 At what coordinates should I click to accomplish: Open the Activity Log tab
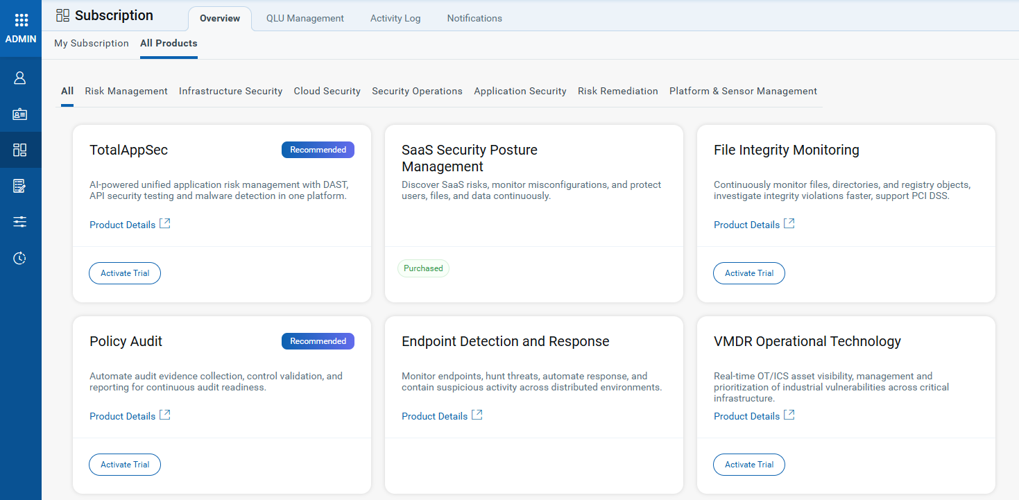pos(395,19)
